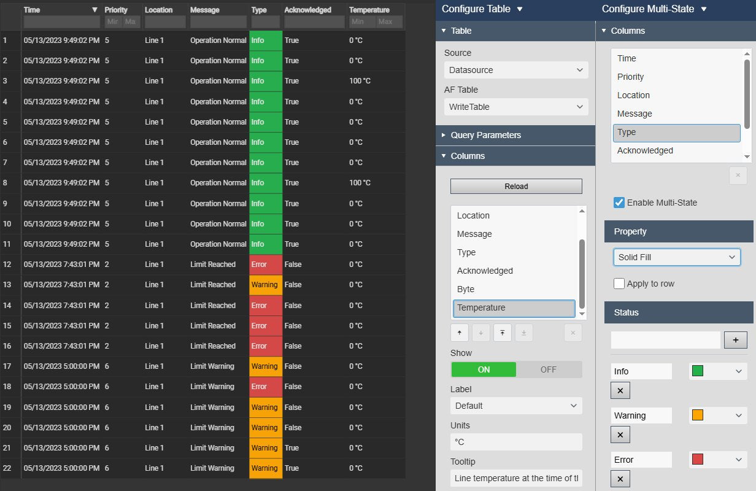Image resolution: width=756 pixels, height=491 pixels.
Task: Set the Show toggle to ON
Action: 484,369
